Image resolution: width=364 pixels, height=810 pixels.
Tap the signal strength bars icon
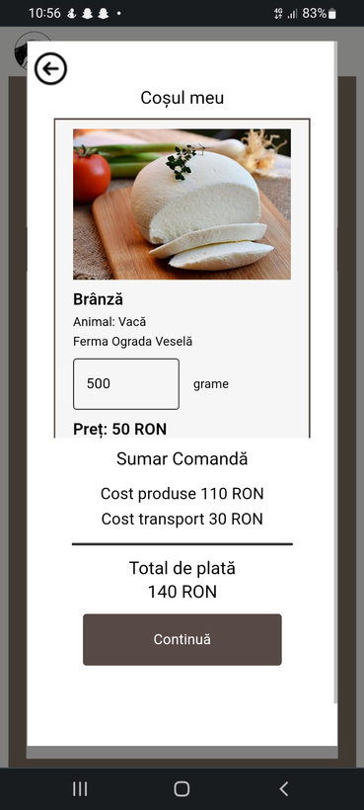tap(292, 14)
